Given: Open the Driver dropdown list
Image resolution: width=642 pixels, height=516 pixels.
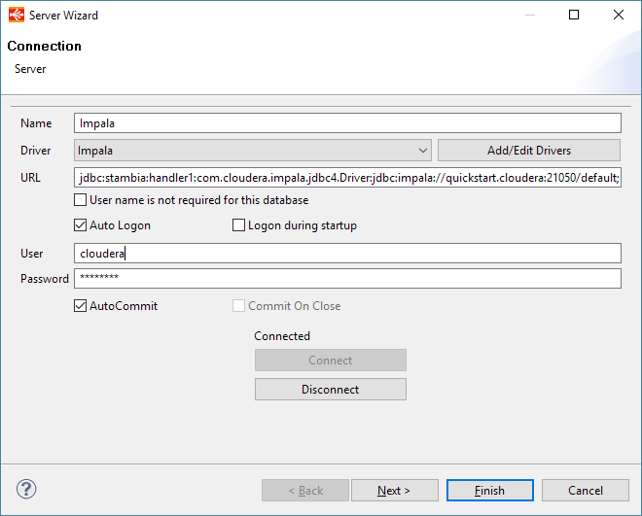Looking at the screenshot, I should [253, 151].
